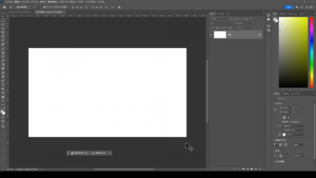Hide the 背景 layer with eye icon
The width and height of the screenshot is (316, 178).
(x=211, y=35)
